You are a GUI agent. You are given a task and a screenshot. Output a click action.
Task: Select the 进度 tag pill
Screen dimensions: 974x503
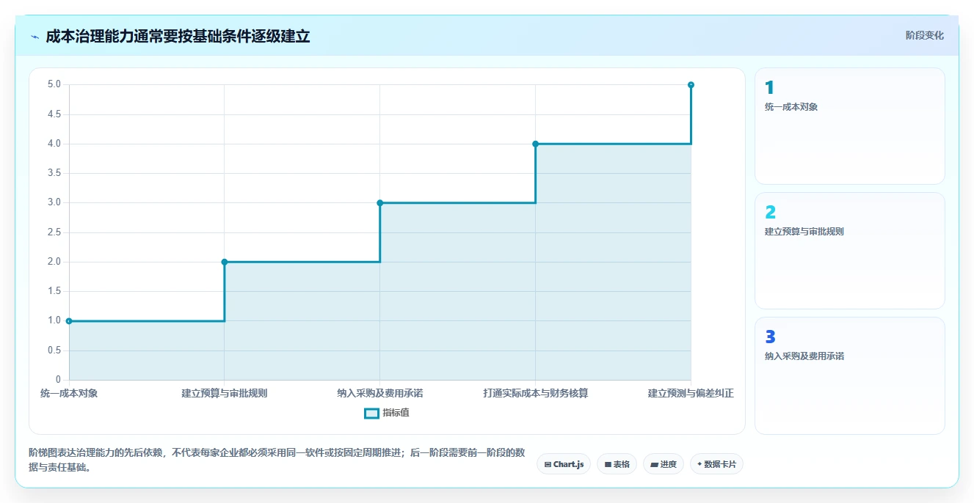tap(663, 464)
